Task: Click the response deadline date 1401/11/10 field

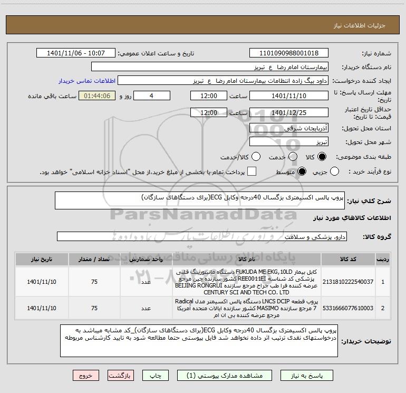Action: pyautogui.click(x=289, y=95)
